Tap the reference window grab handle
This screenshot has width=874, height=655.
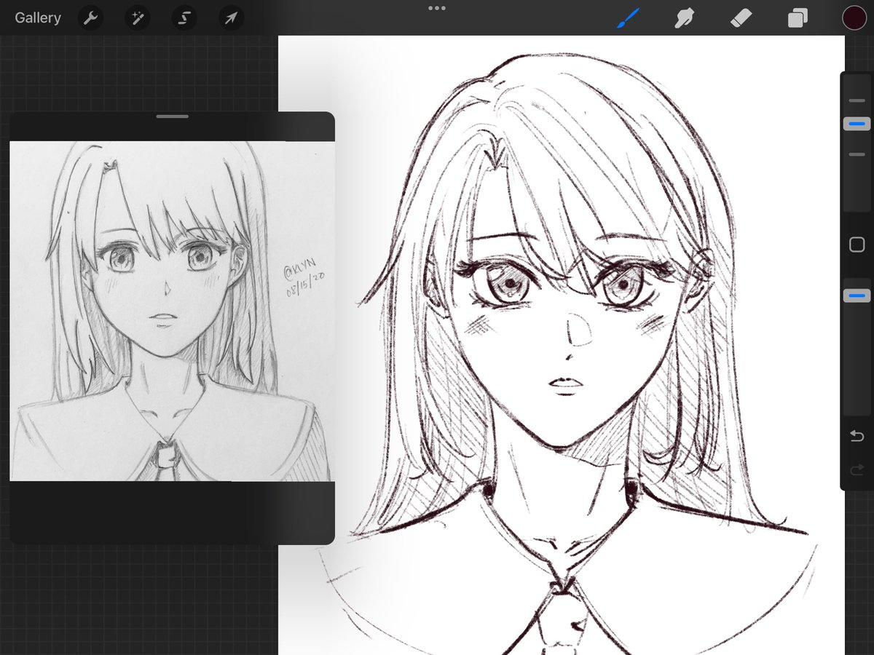coord(172,116)
